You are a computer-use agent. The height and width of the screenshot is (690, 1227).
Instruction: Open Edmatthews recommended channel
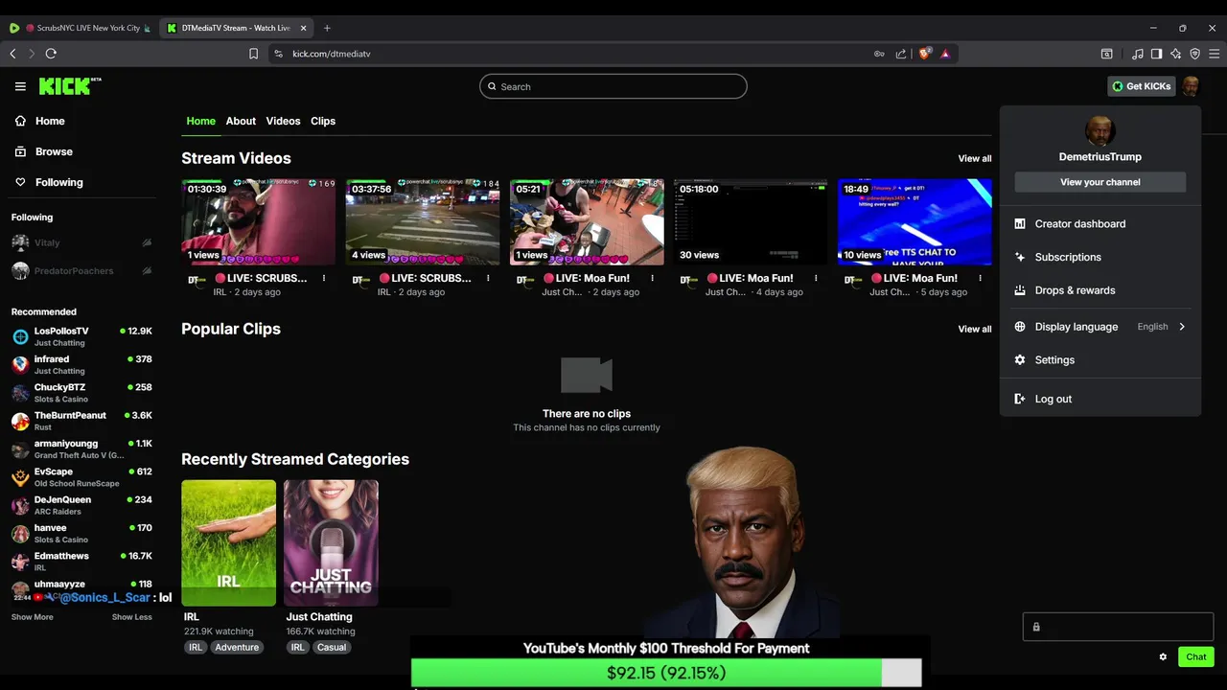tap(81, 561)
